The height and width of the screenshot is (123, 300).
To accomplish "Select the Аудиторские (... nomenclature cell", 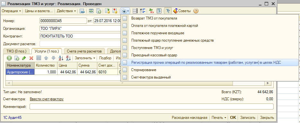I will (x=20, y=72).
